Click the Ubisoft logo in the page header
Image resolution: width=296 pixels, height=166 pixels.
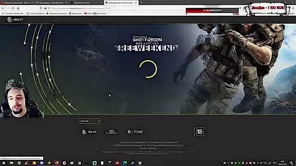pos(15,19)
